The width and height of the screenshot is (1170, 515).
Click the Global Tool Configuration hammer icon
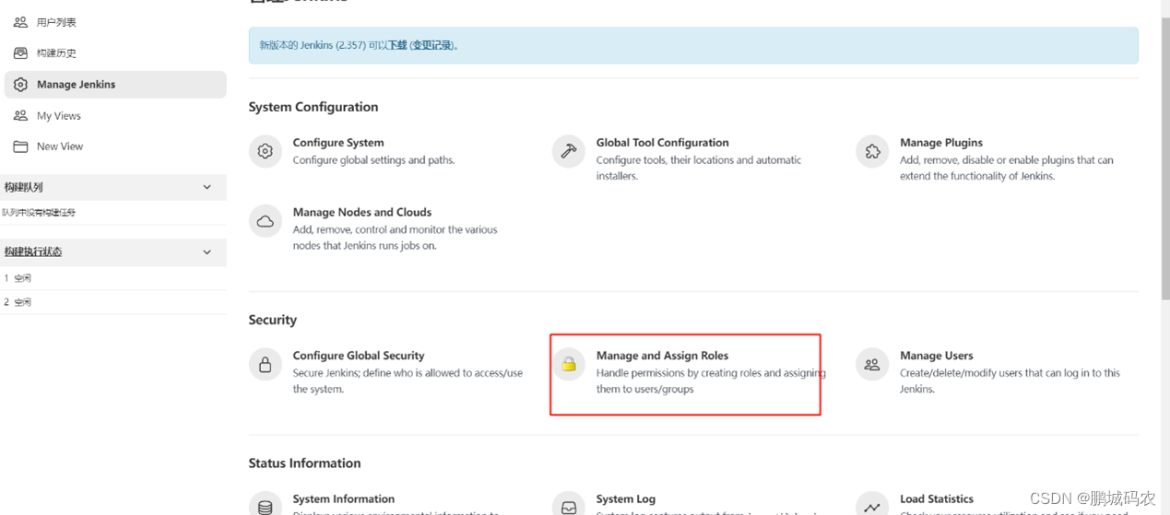pos(569,151)
